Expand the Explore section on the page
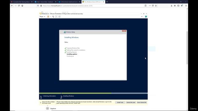Screen dimensions: 198x111 (x=47, y=109)
